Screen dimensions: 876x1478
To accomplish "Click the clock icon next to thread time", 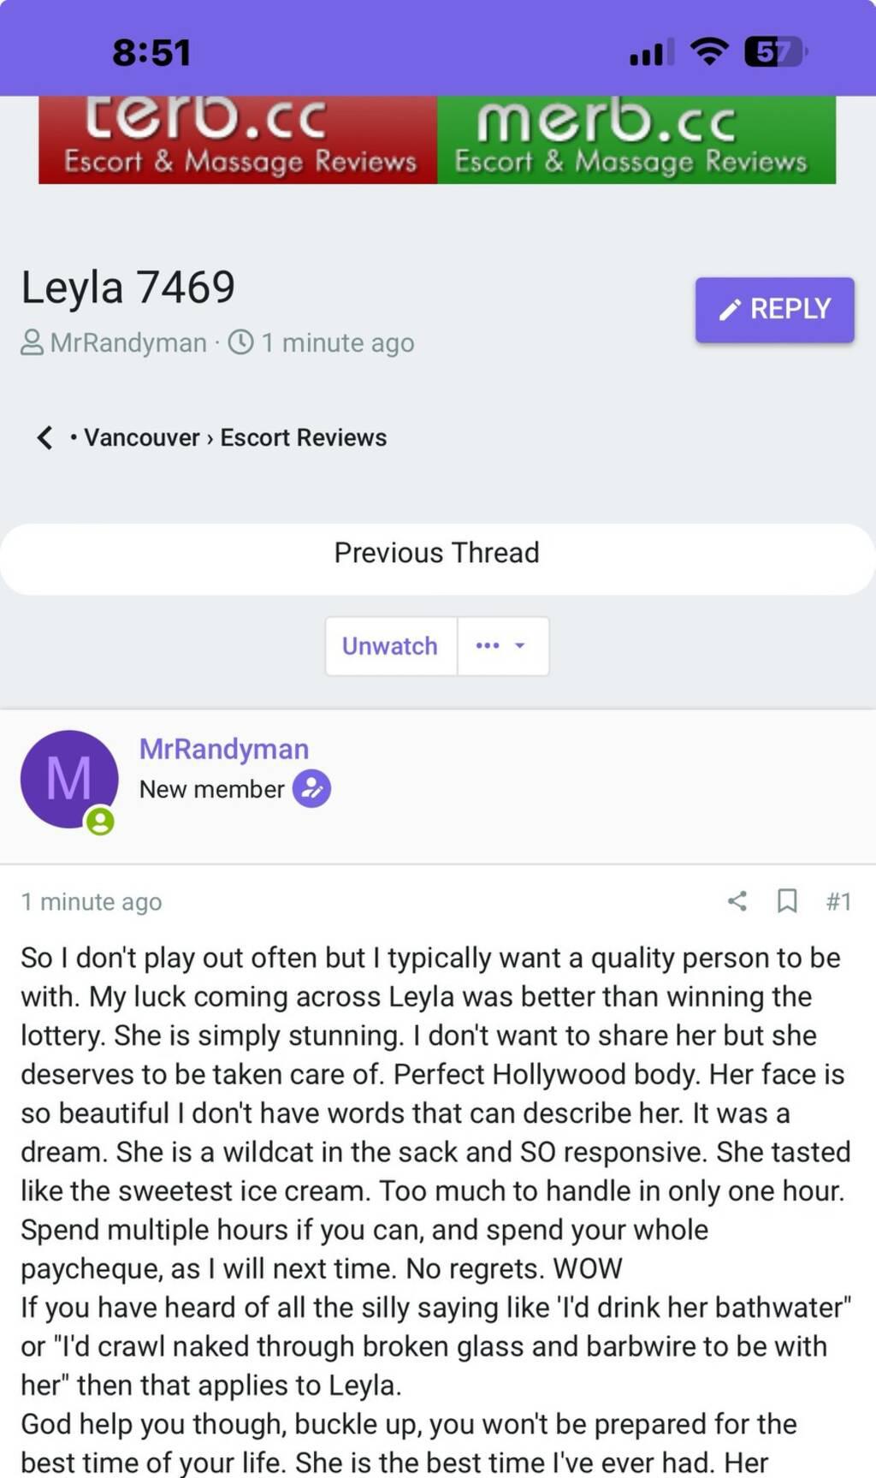I will [241, 342].
